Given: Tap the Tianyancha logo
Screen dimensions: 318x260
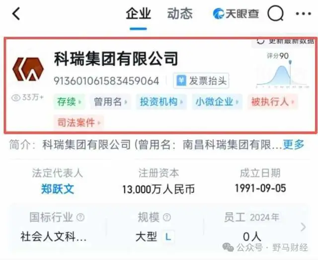Looking at the screenshot, I should pyautogui.click(x=236, y=13).
